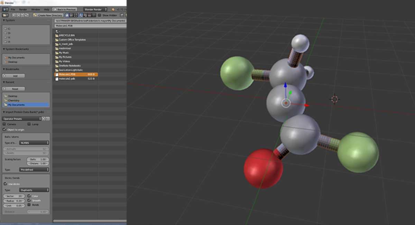
Task: Enable the Camera checkbox
Action: [x=4, y=124]
